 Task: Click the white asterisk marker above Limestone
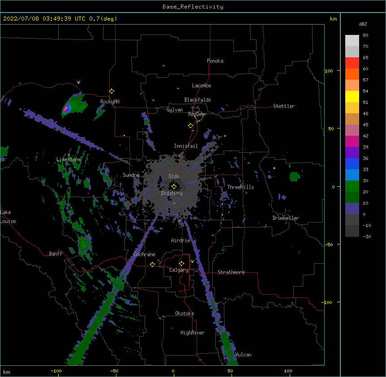pos(69,155)
